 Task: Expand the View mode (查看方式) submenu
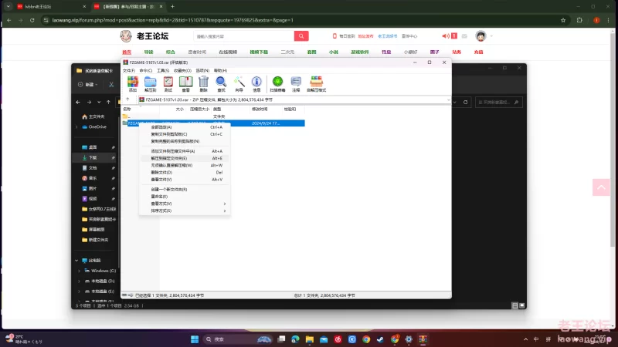tap(185, 204)
